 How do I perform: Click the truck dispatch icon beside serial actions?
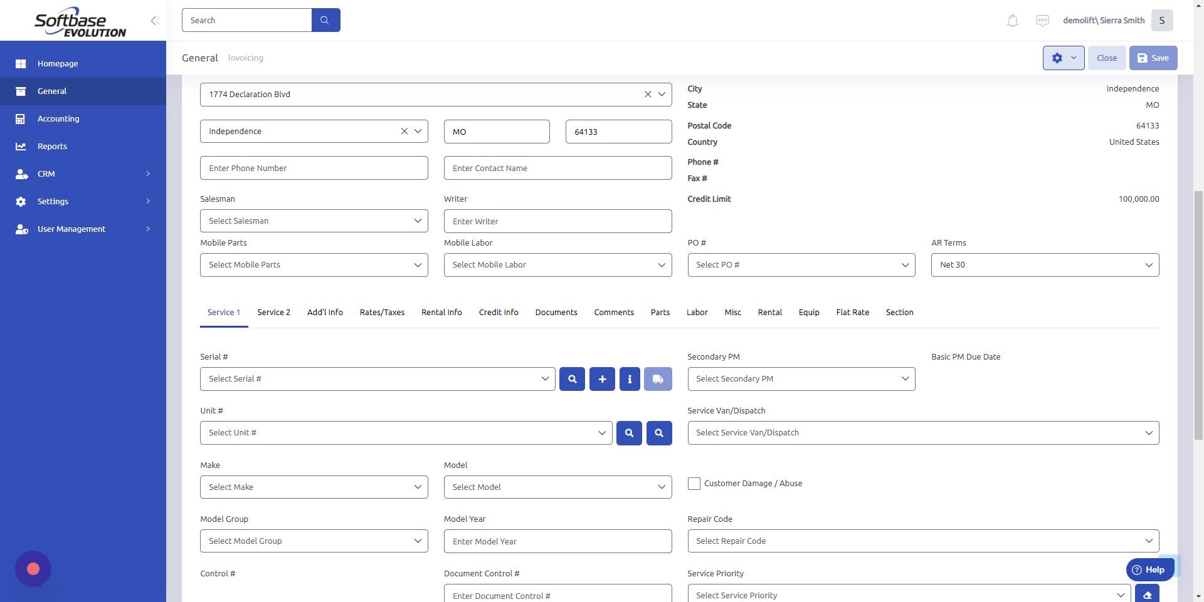pos(657,378)
